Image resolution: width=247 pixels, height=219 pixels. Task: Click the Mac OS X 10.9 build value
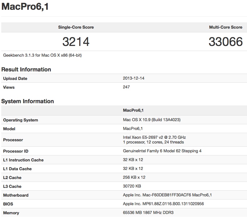point(152,120)
